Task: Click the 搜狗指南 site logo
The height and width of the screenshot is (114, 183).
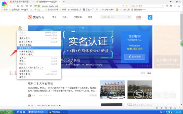Action: click(x=36, y=17)
